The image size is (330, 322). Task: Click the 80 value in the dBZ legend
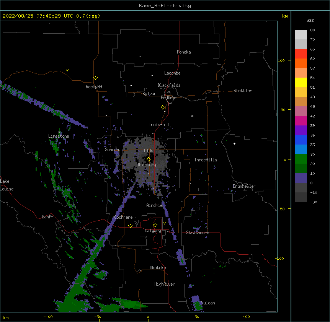pyautogui.click(x=312, y=30)
